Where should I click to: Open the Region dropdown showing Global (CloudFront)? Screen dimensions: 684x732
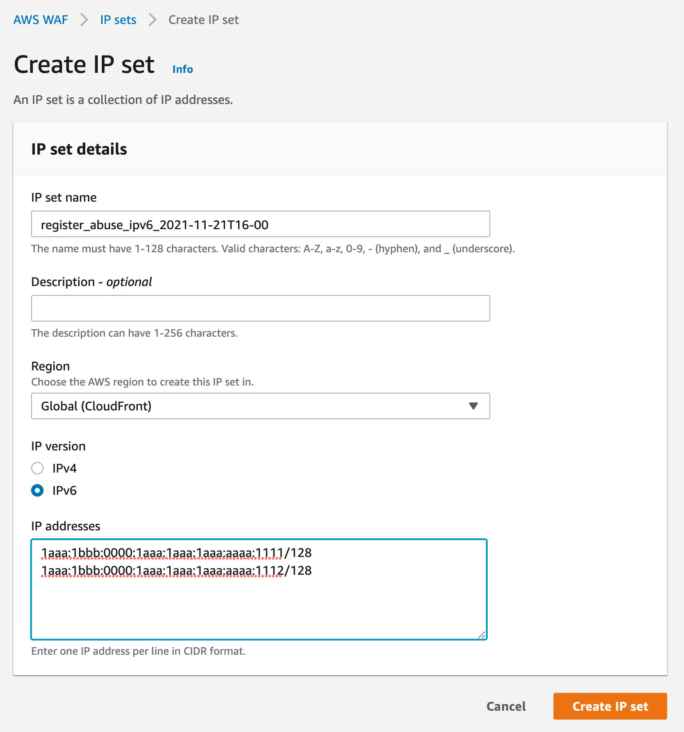[260, 406]
